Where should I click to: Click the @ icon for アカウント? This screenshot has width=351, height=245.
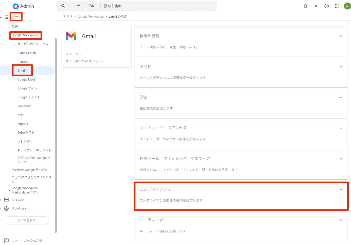pos(6,209)
